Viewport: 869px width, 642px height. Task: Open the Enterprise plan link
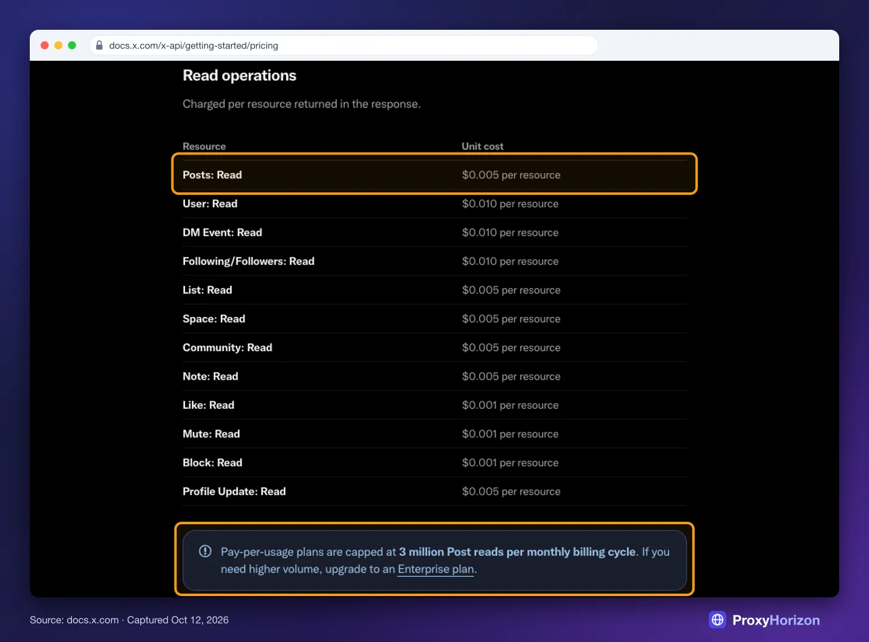[436, 569]
